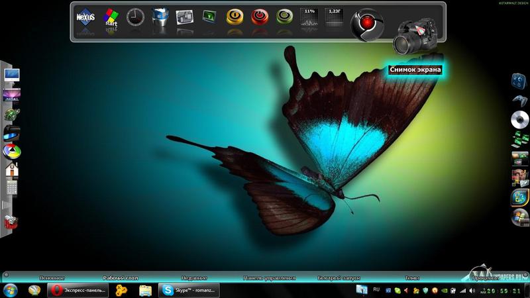Switch to Skype window in taskbar
The width and height of the screenshot is (530, 298).
coord(189,291)
